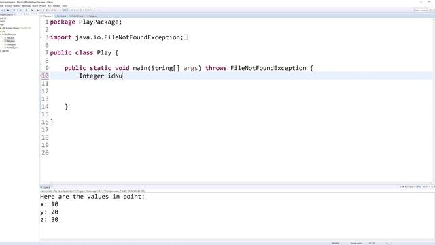Switch to the Point3D.java editor tab

click(x=76, y=16)
